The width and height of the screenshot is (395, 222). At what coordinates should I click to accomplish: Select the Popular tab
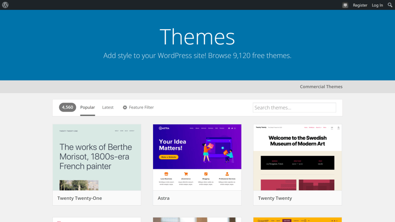point(87,108)
